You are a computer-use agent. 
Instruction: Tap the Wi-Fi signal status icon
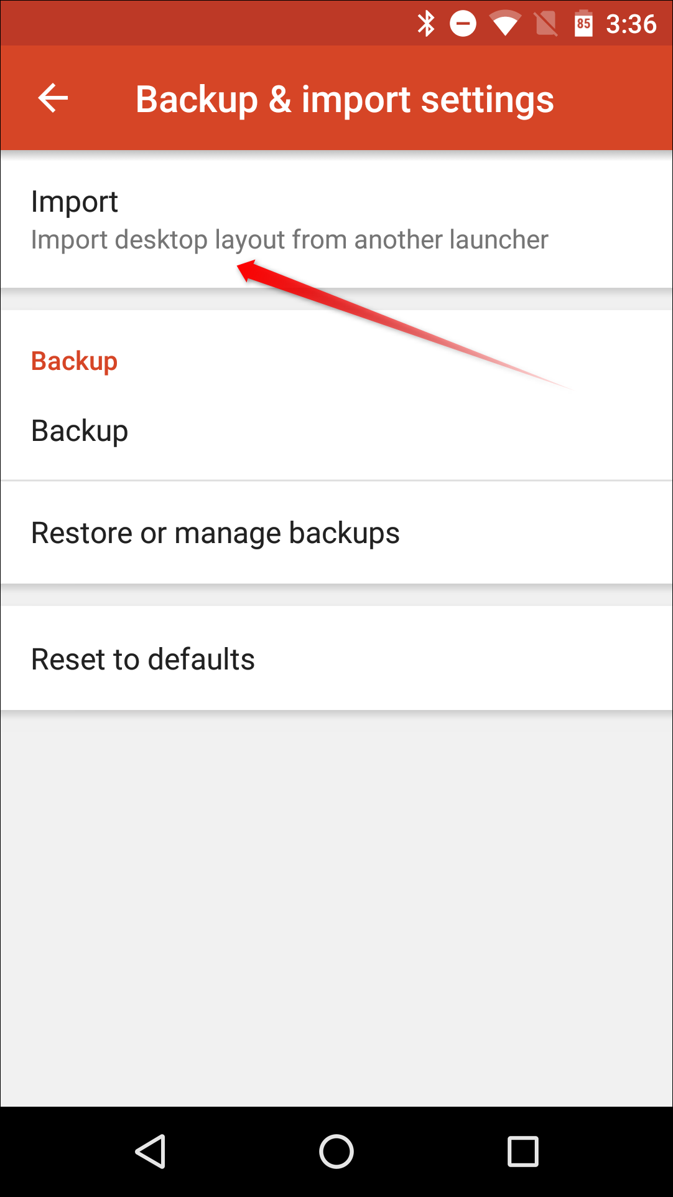504,24
